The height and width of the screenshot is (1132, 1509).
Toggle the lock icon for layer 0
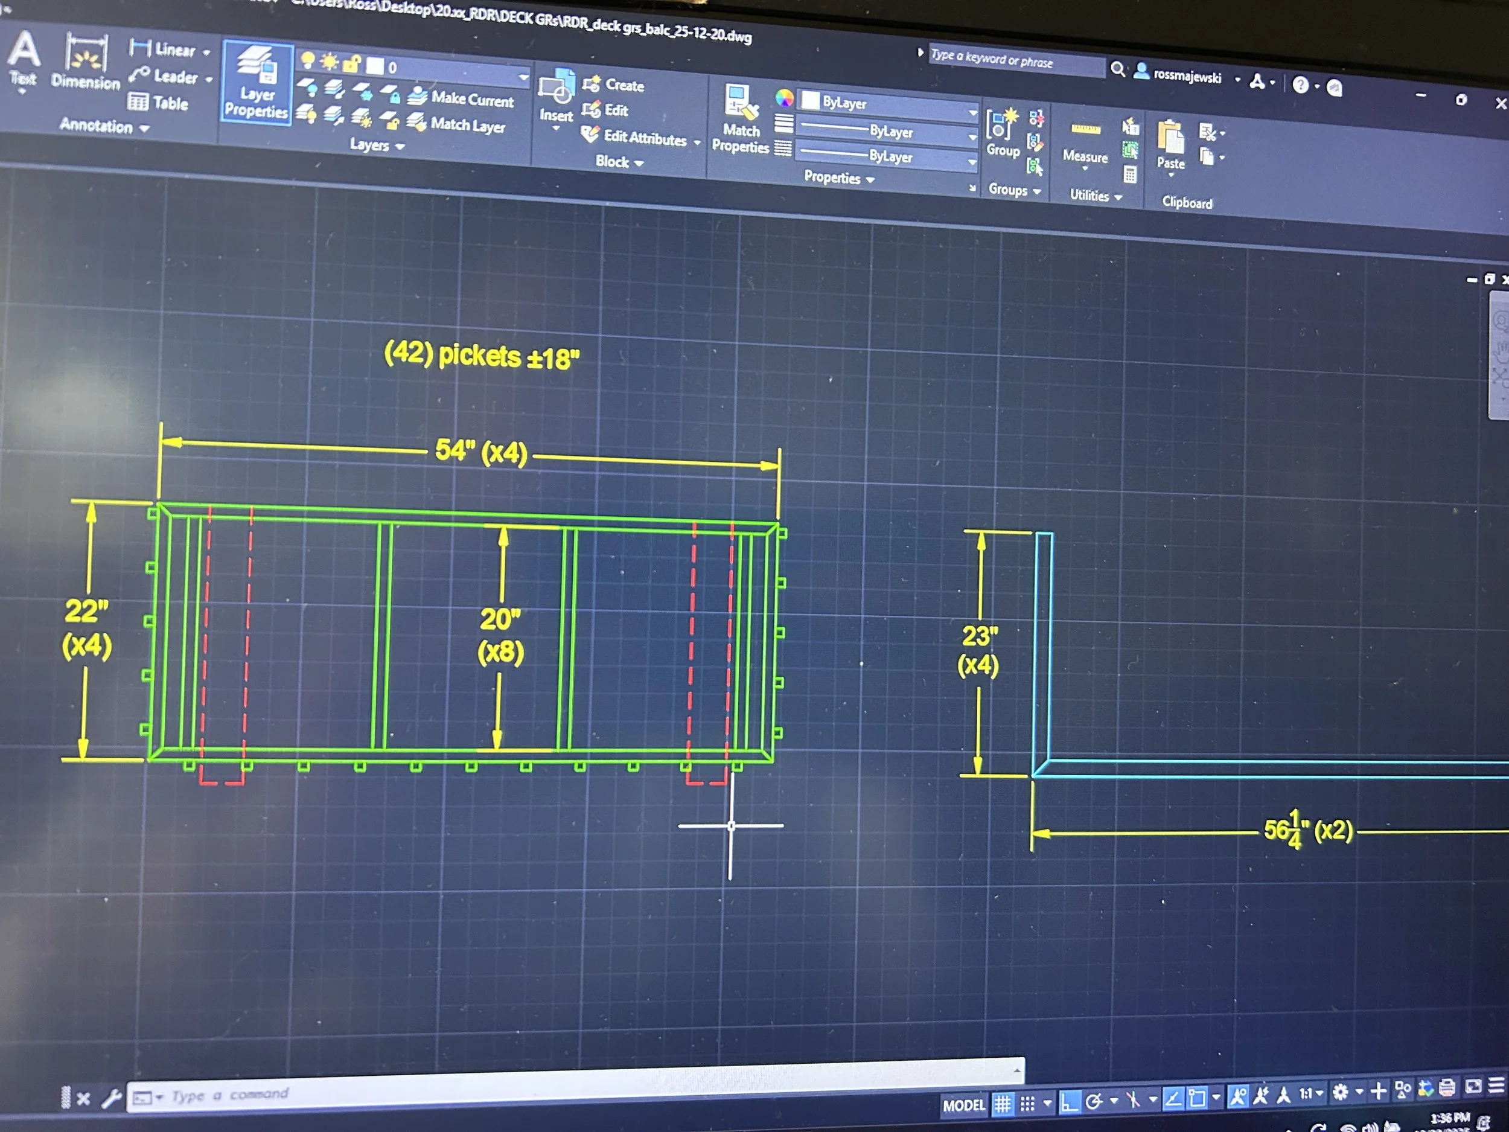coord(351,63)
